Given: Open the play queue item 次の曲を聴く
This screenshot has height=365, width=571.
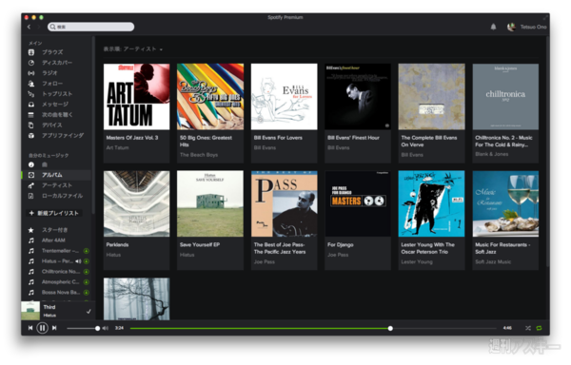Looking at the screenshot, I should coord(56,115).
